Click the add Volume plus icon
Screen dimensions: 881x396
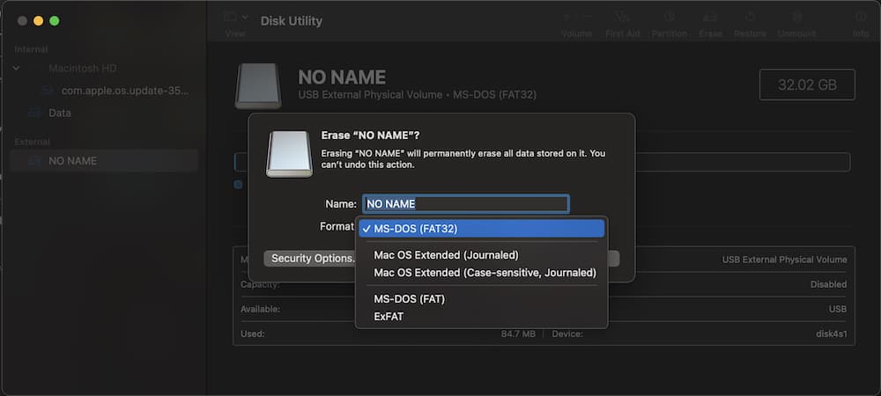point(566,17)
